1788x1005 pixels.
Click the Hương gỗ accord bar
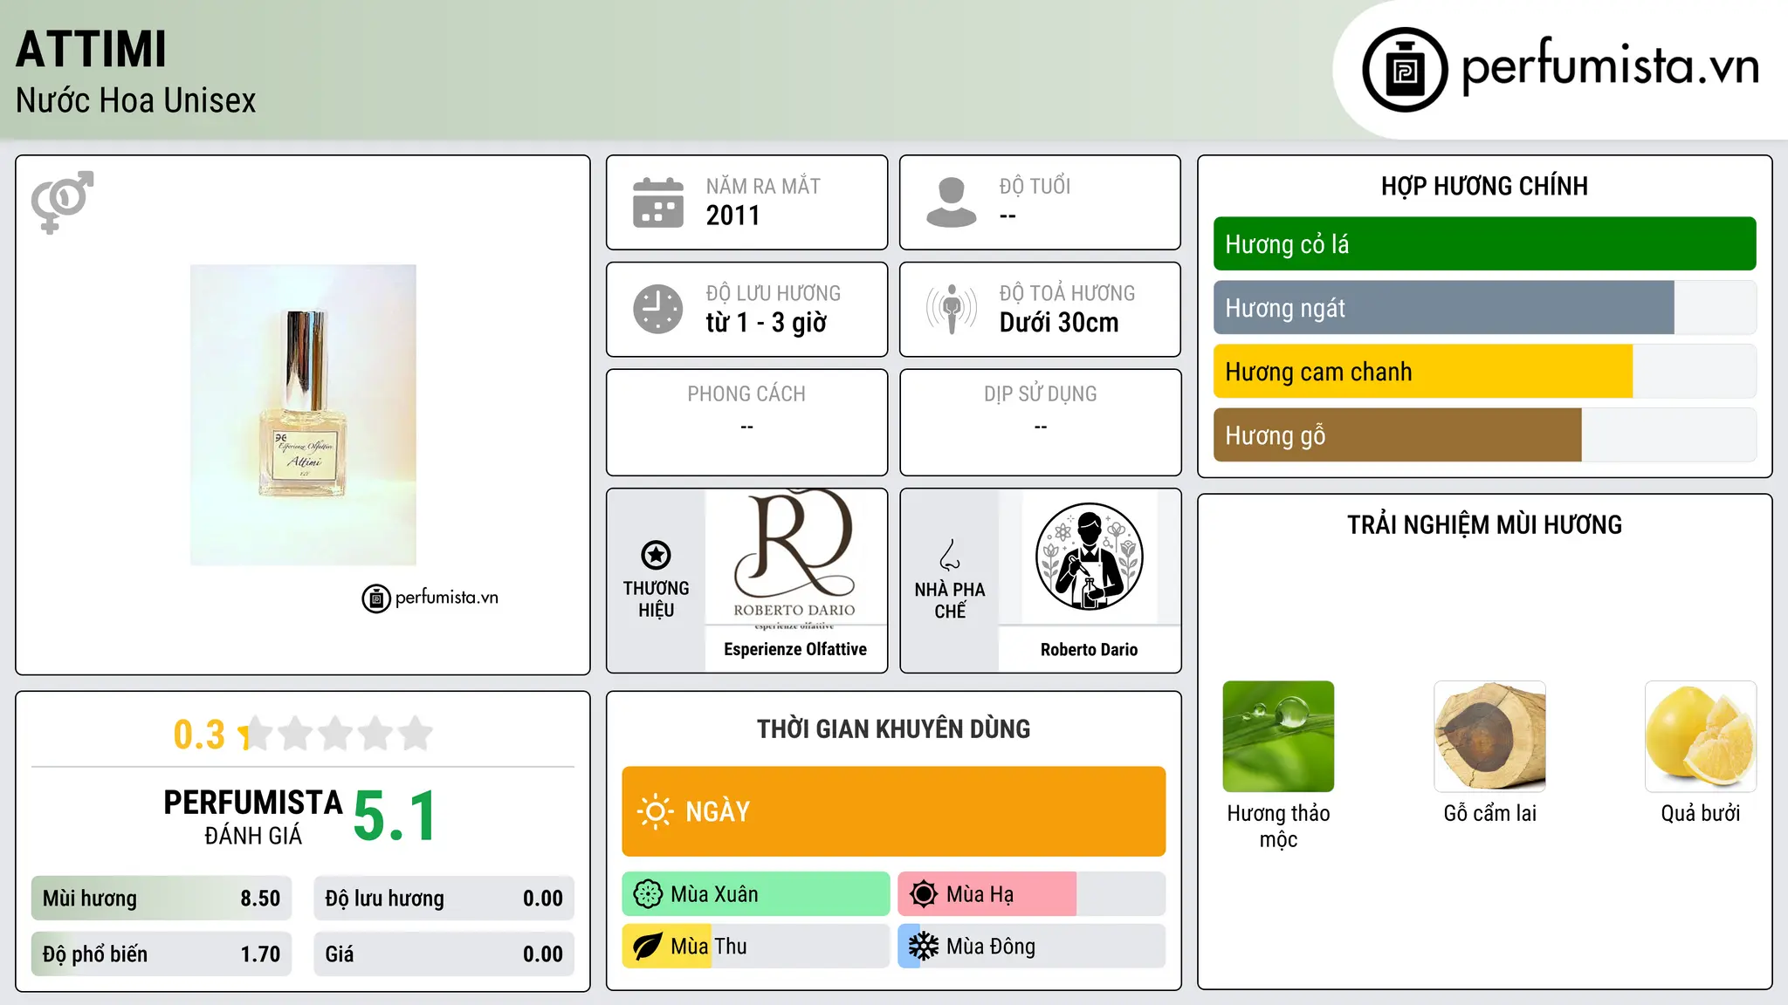tap(1484, 435)
